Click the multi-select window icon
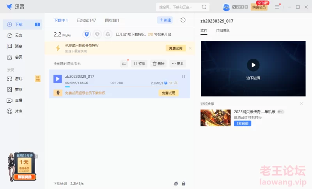312x189 pixels. click(124, 64)
